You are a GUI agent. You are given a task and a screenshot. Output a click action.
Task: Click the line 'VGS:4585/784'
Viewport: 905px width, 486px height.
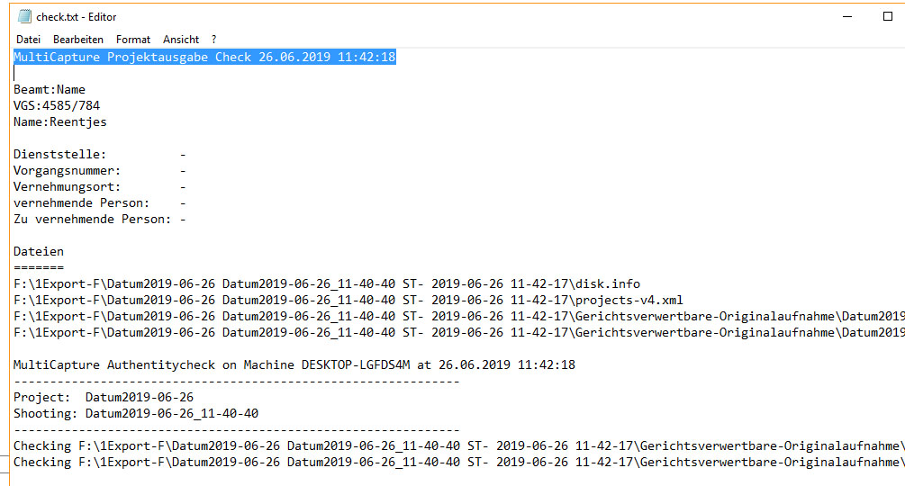click(57, 105)
